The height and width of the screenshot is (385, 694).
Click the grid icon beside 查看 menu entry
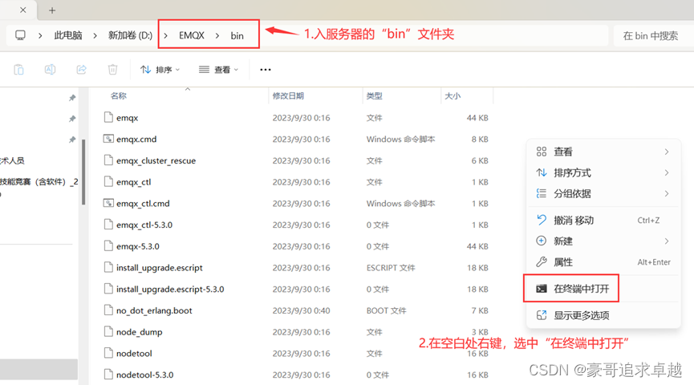coord(542,152)
